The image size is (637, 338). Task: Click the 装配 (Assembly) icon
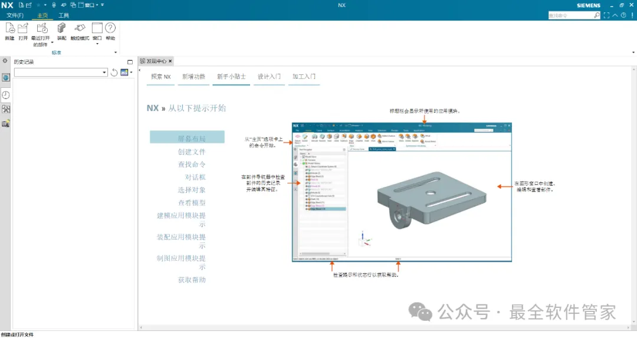click(61, 28)
